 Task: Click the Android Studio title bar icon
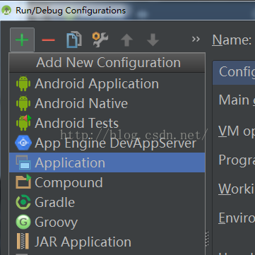[6, 11]
